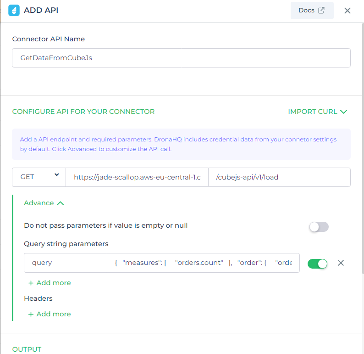Screen dimensions: 364x354
Task: Collapse the Advance section
Action: click(44, 203)
